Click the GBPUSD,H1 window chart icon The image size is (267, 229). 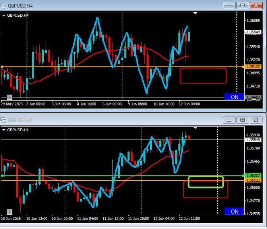pos(3,120)
